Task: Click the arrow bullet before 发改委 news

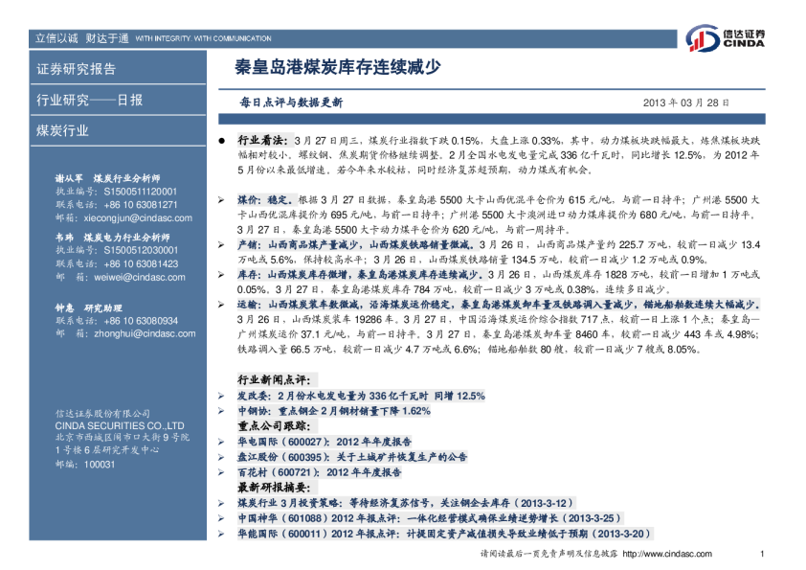Action: coord(222,396)
